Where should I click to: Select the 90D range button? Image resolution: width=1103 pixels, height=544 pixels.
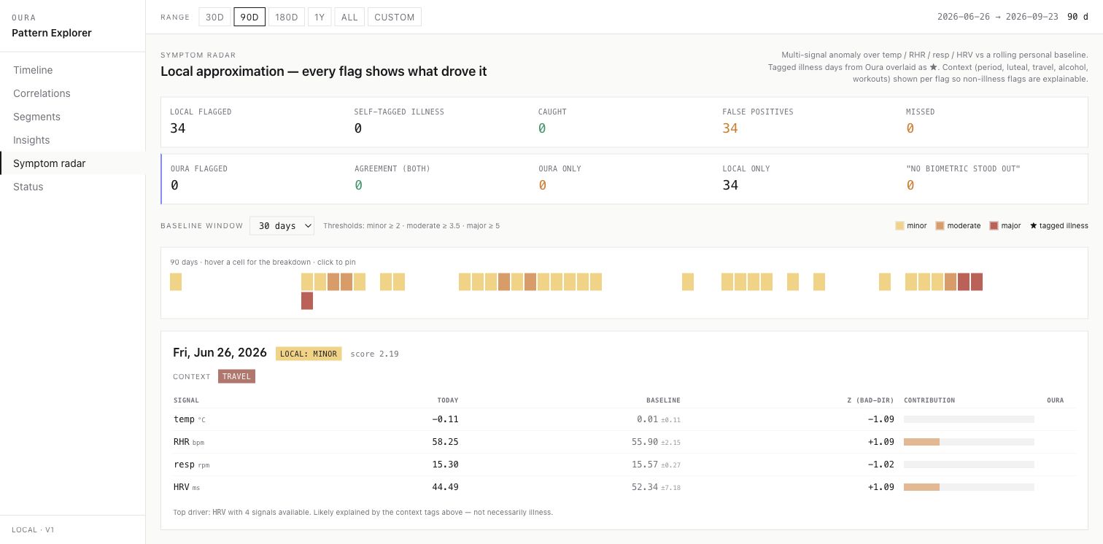point(249,17)
